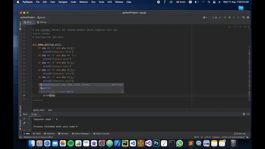
Task: Click game_win() breadcrumb below editor
Action: coord(39,110)
